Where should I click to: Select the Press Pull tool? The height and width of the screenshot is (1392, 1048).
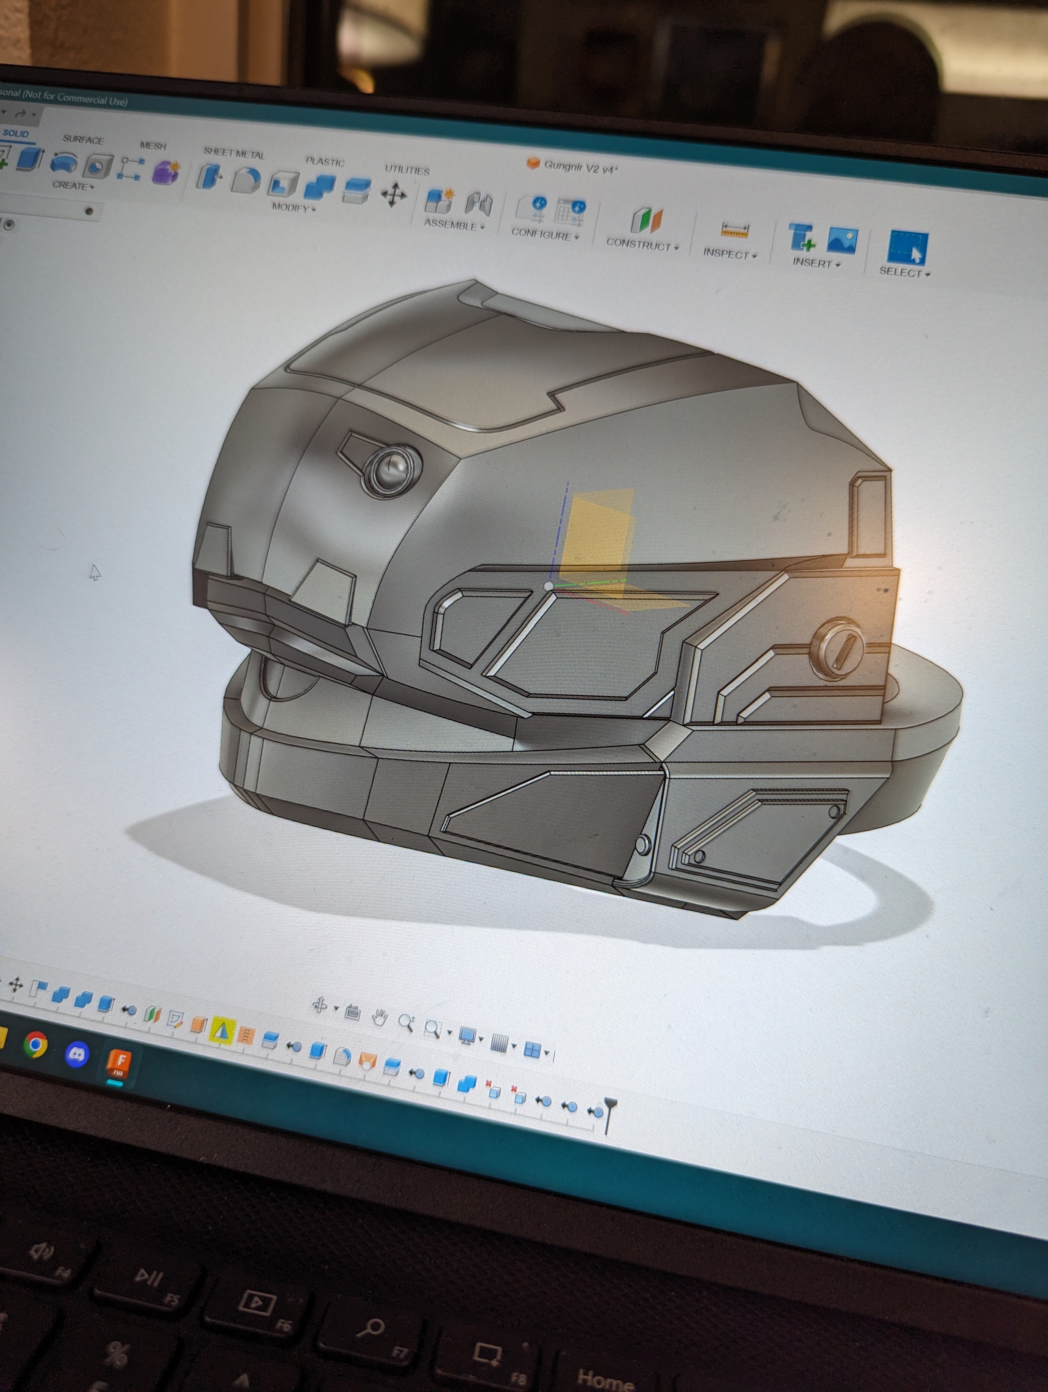click(209, 177)
